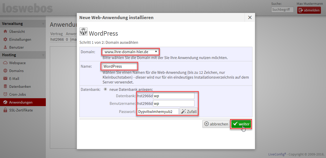Click the Webspace cloud icon

tap(5, 63)
